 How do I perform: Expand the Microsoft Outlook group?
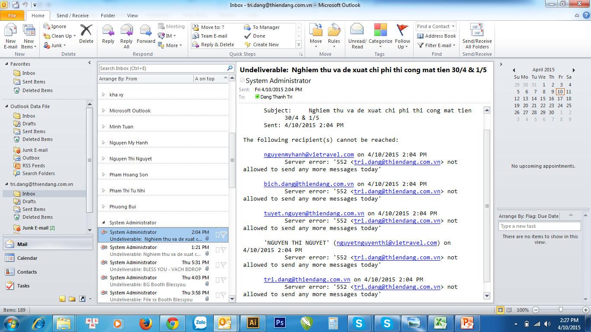(x=103, y=111)
